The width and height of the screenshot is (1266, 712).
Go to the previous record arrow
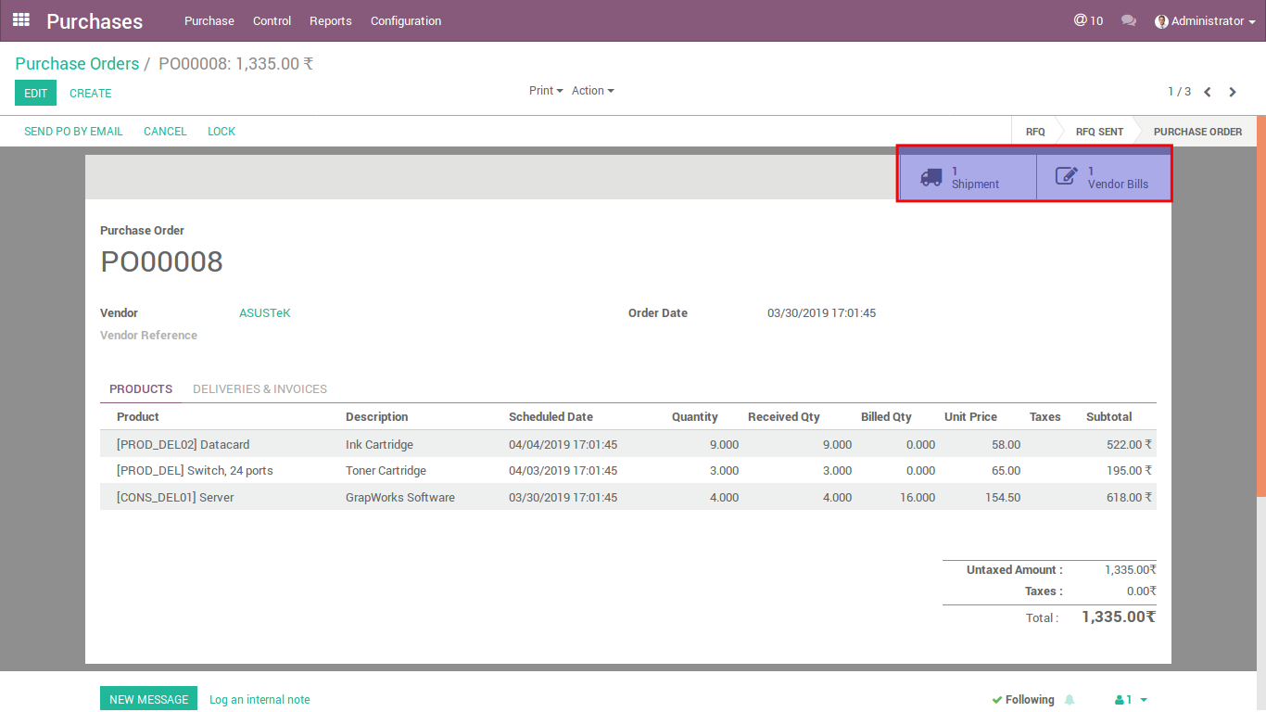(x=1208, y=92)
